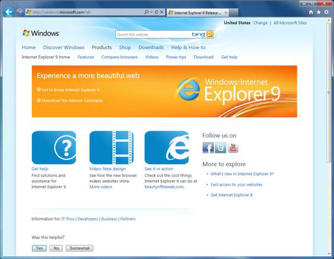Viewport: 334px width, 259px height.
Task: Click the film strip video tile
Action: (111, 147)
